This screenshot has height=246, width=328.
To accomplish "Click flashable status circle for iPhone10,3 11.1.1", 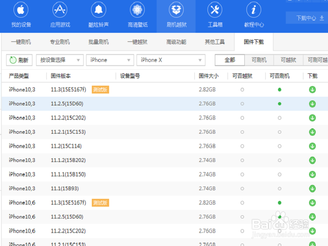I will click(280, 175).
